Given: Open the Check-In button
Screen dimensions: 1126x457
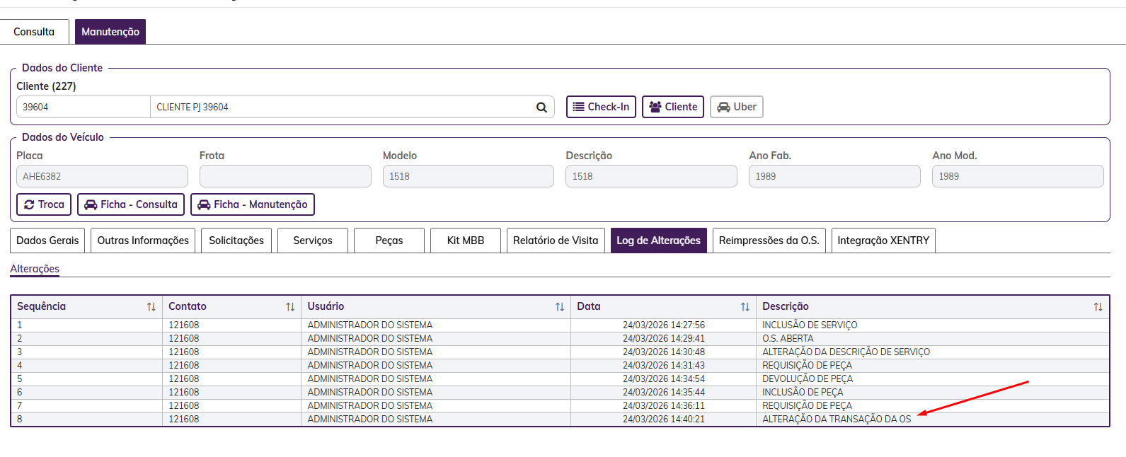Looking at the screenshot, I should (601, 107).
